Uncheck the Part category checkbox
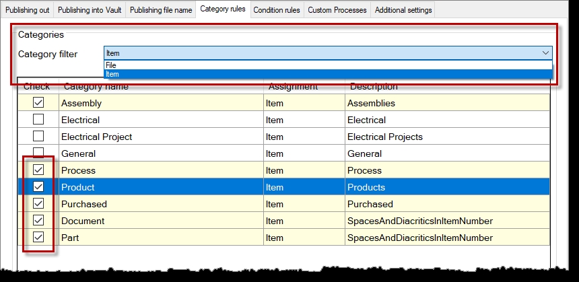The height and width of the screenshot is (282, 579). (x=38, y=238)
